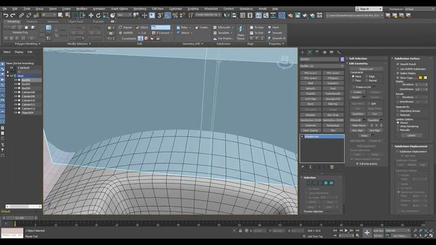Activate the Select and Move tool
Image resolution: width=436 pixels, height=245 pixels.
(x=91, y=16)
